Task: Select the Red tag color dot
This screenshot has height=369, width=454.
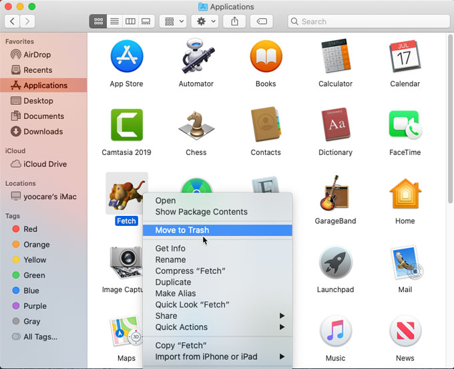Action: [x=16, y=229]
